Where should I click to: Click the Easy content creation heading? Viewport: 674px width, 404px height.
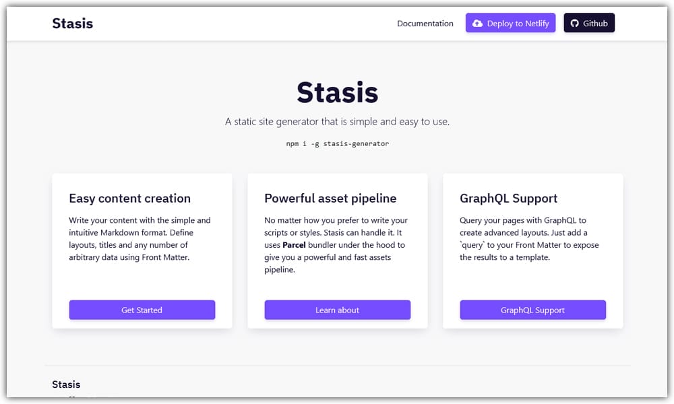[129, 198]
